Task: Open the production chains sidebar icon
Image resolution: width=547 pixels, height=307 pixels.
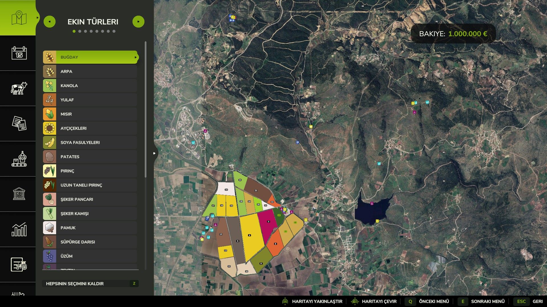Action: point(19,159)
